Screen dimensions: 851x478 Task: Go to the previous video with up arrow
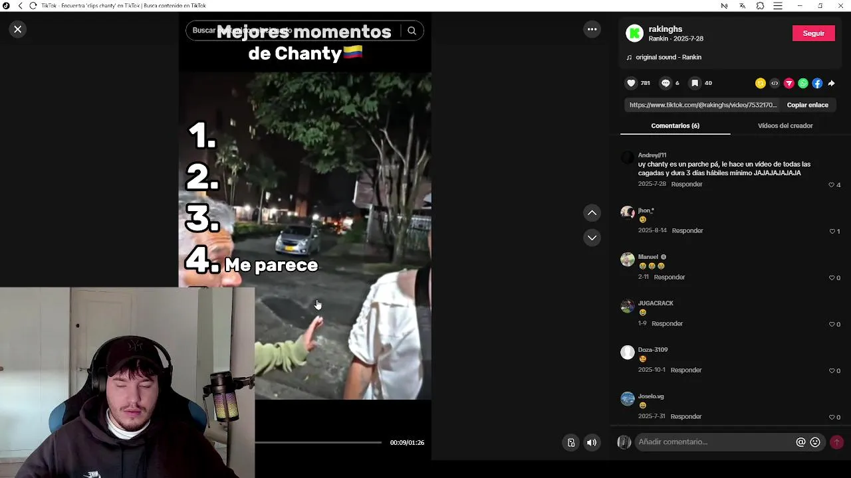pyautogui.click(x=592, y=213)
